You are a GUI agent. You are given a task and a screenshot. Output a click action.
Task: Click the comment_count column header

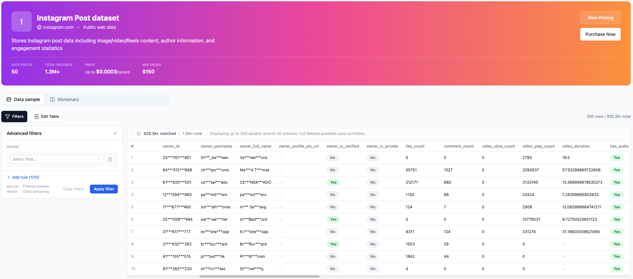[459, 146]
